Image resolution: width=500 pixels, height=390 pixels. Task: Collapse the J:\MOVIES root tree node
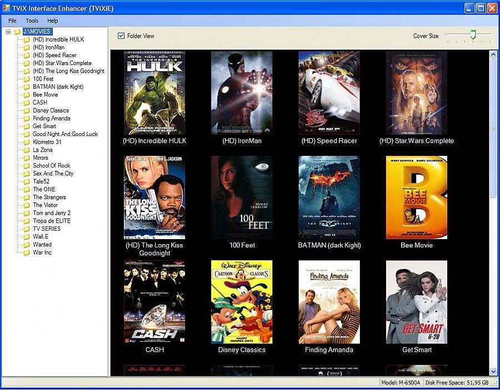tap(8, 32)
